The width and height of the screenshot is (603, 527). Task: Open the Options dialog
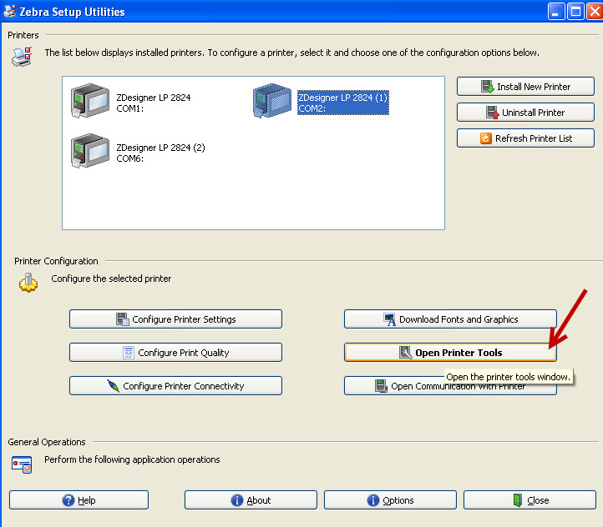click(390, 500)
